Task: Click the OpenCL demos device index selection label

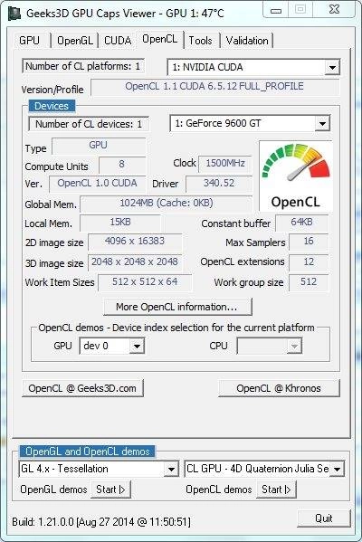Action: (x=176, y=328)
